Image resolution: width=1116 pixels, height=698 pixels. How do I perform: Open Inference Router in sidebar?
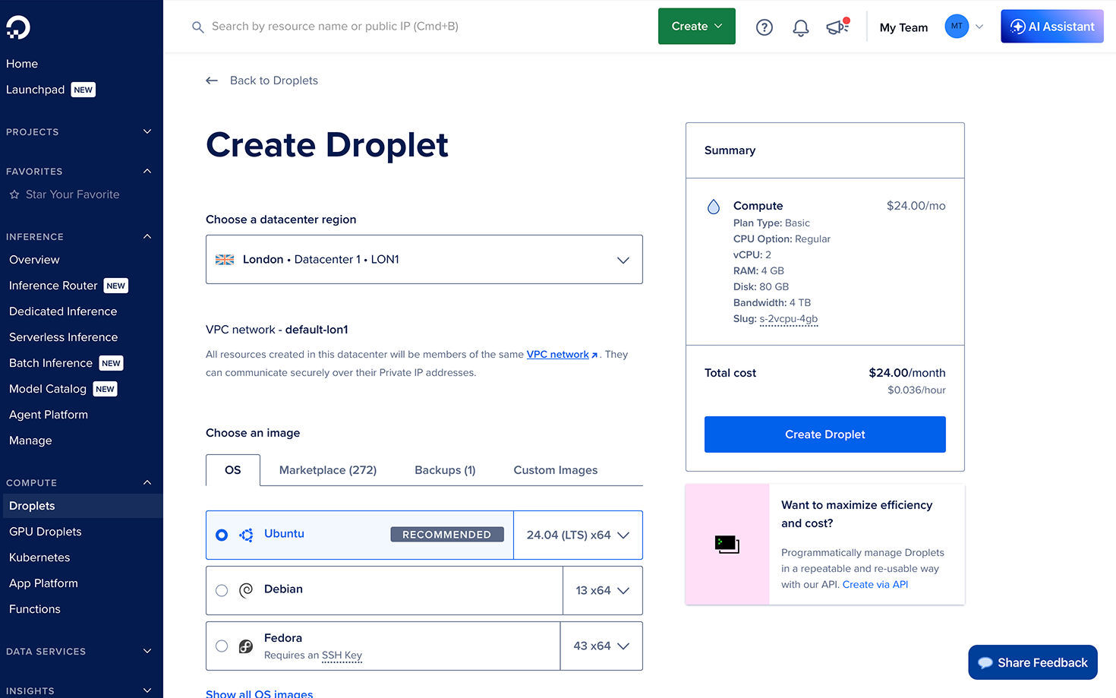(x=53, y=286)
